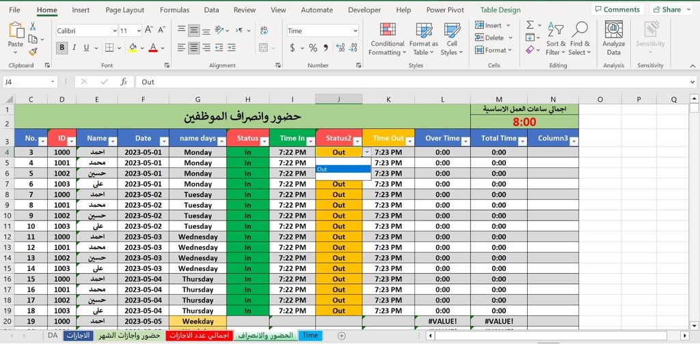Click the Insert Function fx icon
700x344 pixels.
124,81
